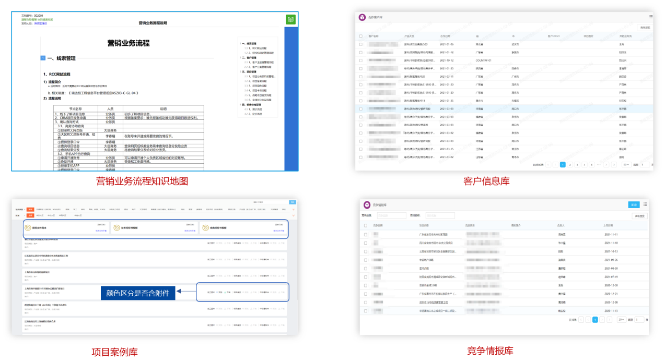Viewport: 665px width, 363px height.
Task: Tick the checkbox for the 2021-10-12 customer row
Action: tap(360, 60)
